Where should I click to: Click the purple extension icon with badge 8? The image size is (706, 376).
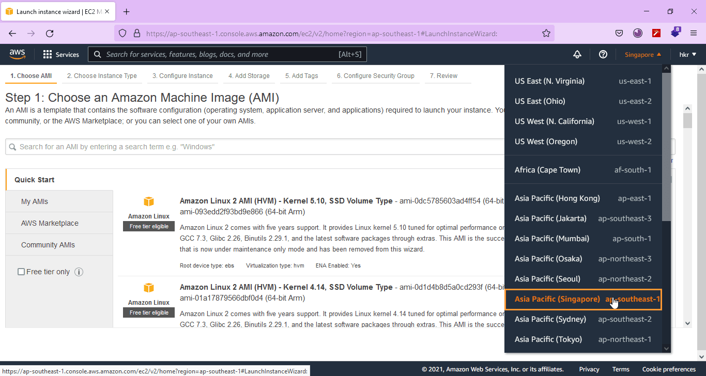[x=676, y=33]
